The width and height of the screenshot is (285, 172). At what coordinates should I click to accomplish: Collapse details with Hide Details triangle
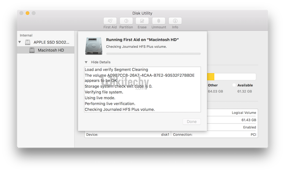coord(86,62)
